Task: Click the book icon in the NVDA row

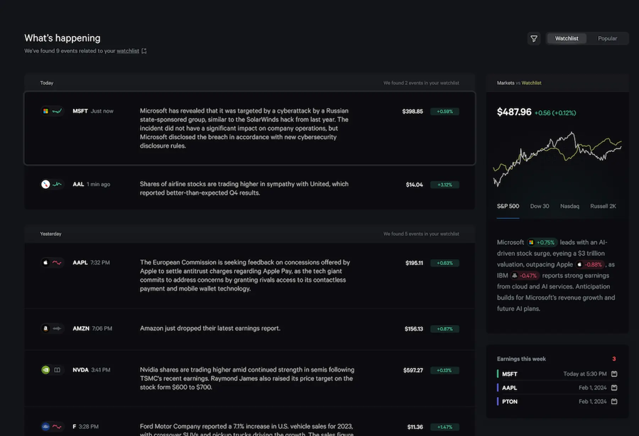Action: [57, 370]
